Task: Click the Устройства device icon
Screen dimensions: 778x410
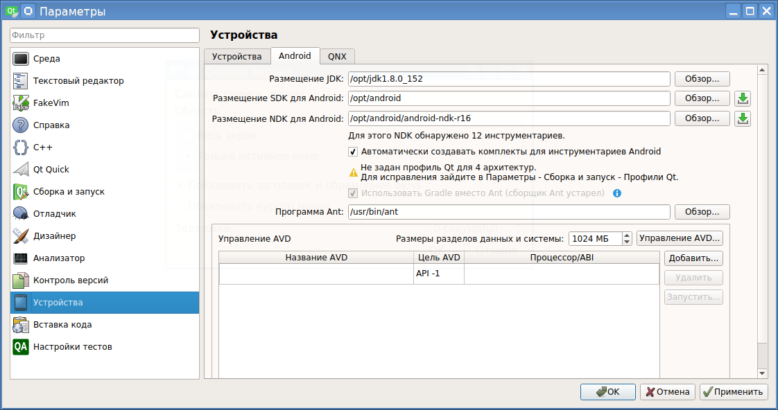Action: tap(21, 303)
